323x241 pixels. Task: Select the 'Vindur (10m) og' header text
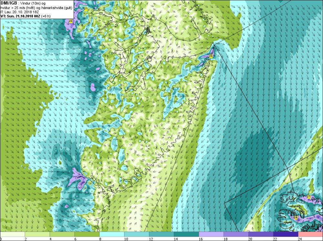[33, 4]
